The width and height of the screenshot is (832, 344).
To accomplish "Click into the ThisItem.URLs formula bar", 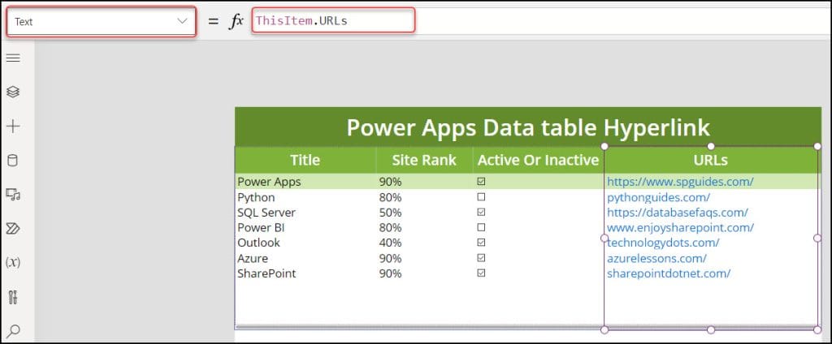I will 333,20.
